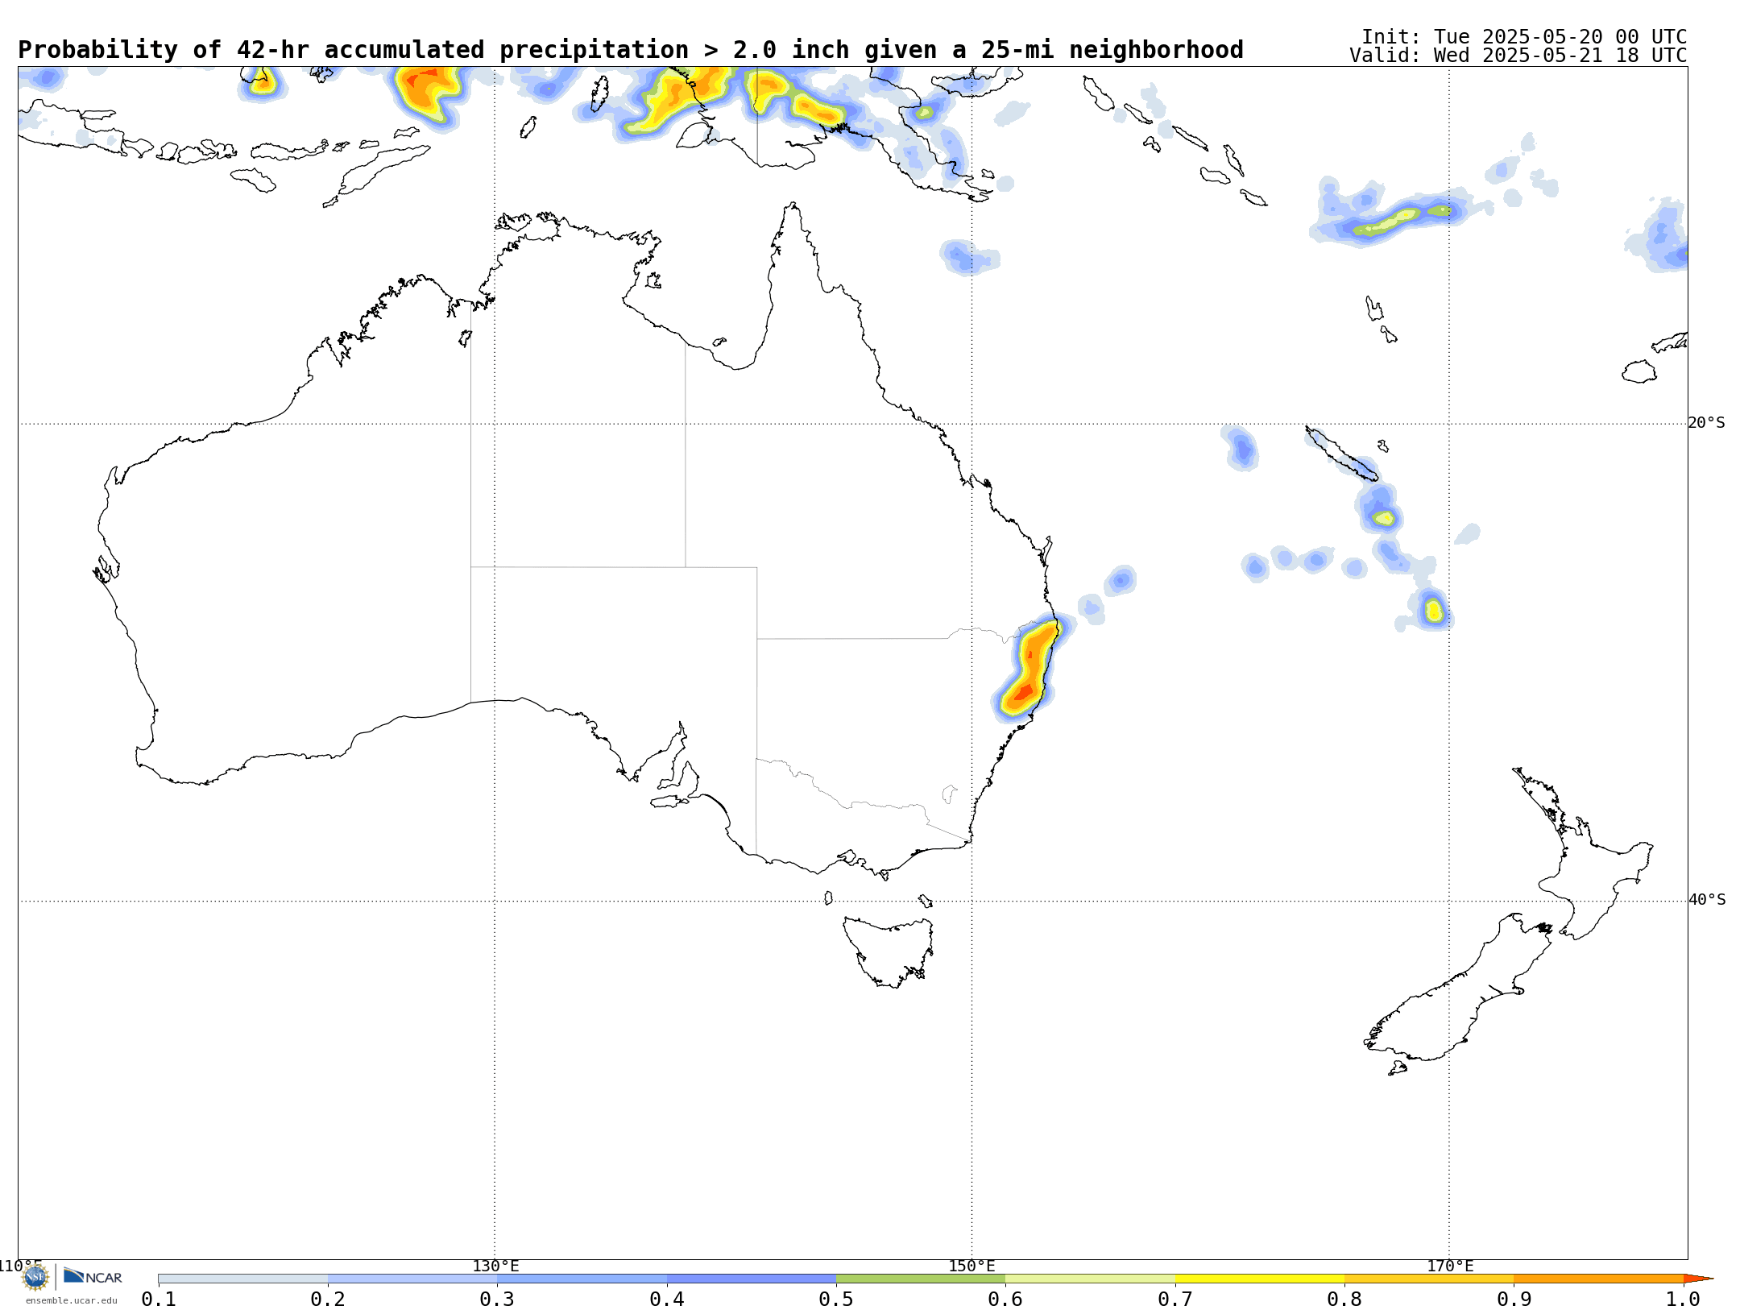Click the 0.1 colorbar tick label

(x=159, y=1299)
